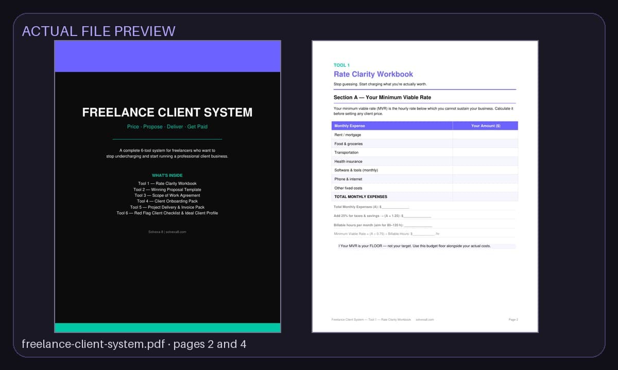Click the 'WHAT'S INSIDE' heading on cover
The width and height of the screenshot is (618, 370).
click(x=167, y=175)
